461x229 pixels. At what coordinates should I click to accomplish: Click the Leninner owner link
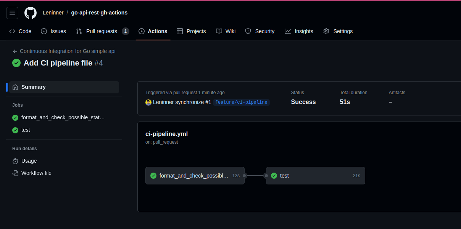pyautogui.click(x=53, y=13)
